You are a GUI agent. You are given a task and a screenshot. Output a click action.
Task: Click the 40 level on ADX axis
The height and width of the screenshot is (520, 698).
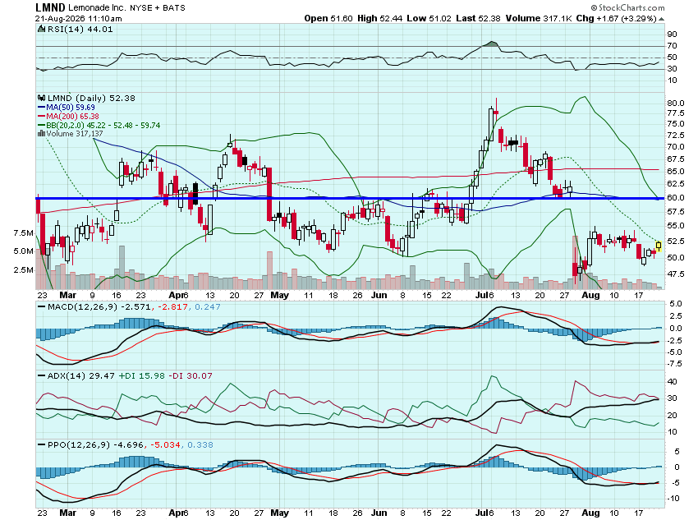tap(673, 381)
